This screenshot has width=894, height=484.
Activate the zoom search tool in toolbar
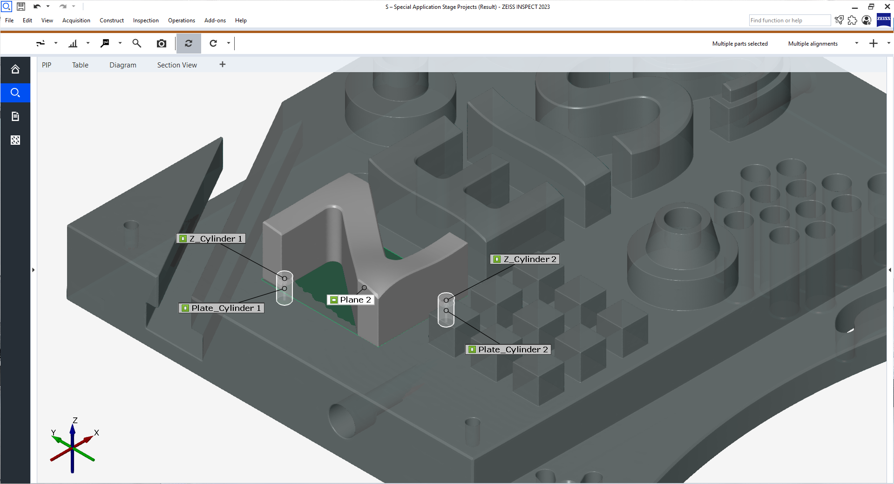[x=136, y=43]
